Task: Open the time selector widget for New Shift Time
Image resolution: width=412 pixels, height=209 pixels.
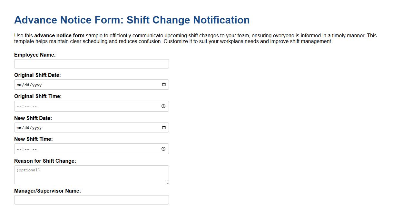Action: click(163, 149)
